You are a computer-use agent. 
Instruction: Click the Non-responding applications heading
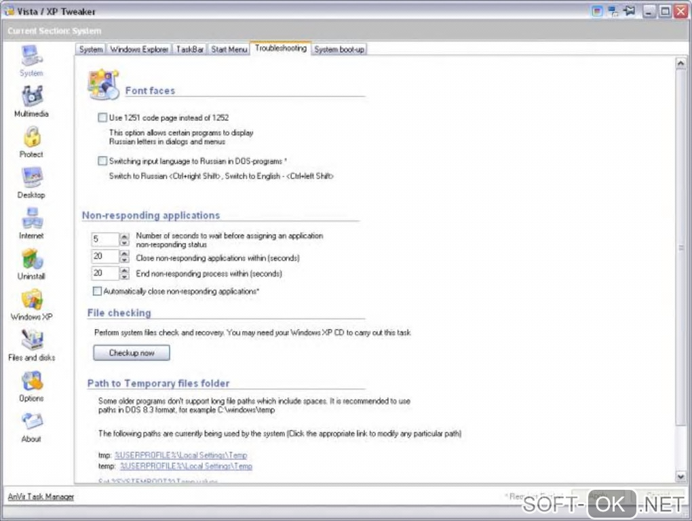click(151, 215)
